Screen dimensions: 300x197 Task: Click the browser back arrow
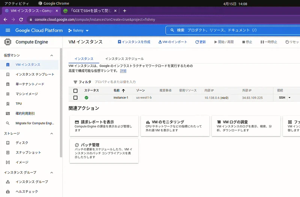5,19
